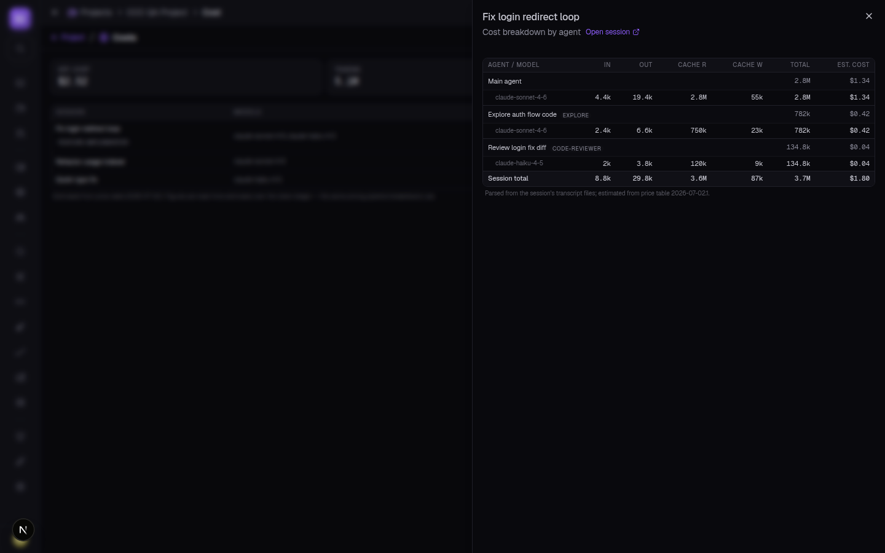
Task: Select the Main agent row label
Action: click(505, 81)
